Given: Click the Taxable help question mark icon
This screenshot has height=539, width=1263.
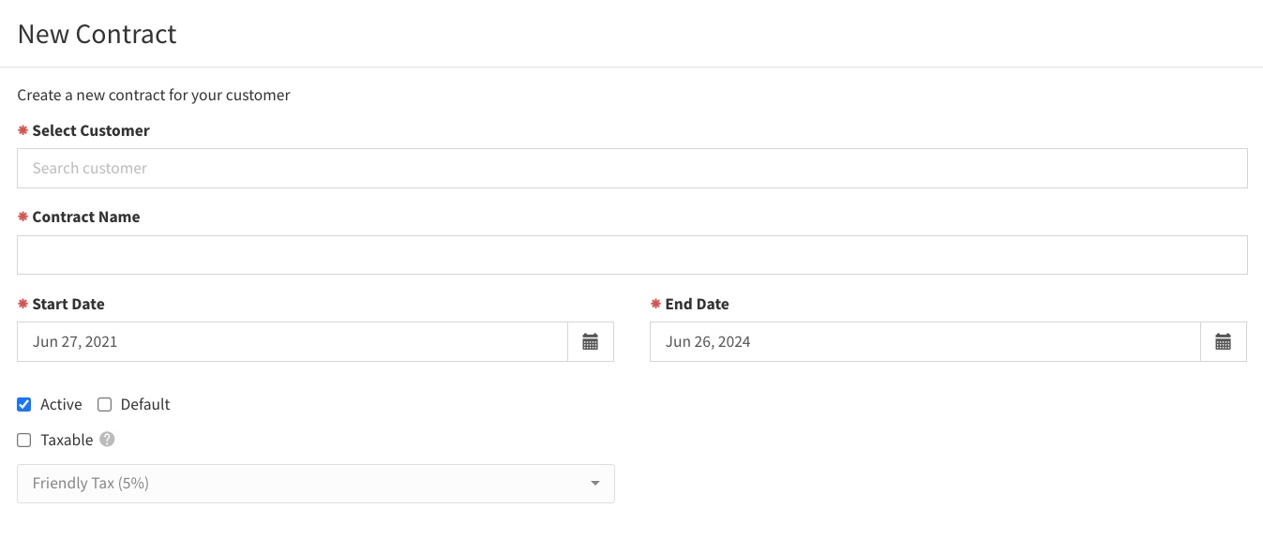Looking at the screenshot, I should tap(108, 439).
